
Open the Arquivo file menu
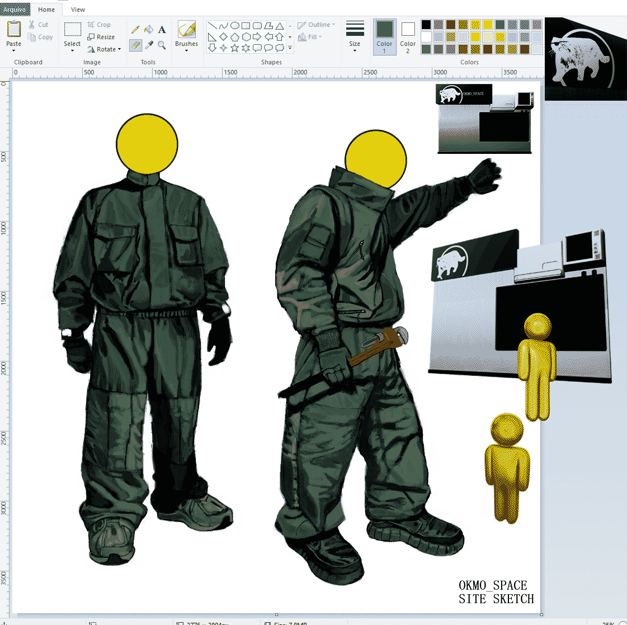pyautogui.click(x=15, y=10)
